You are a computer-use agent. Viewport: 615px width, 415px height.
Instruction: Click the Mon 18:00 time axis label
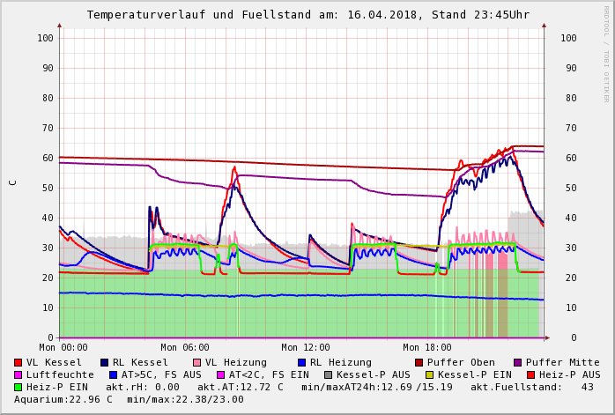[x=427, y=347]
